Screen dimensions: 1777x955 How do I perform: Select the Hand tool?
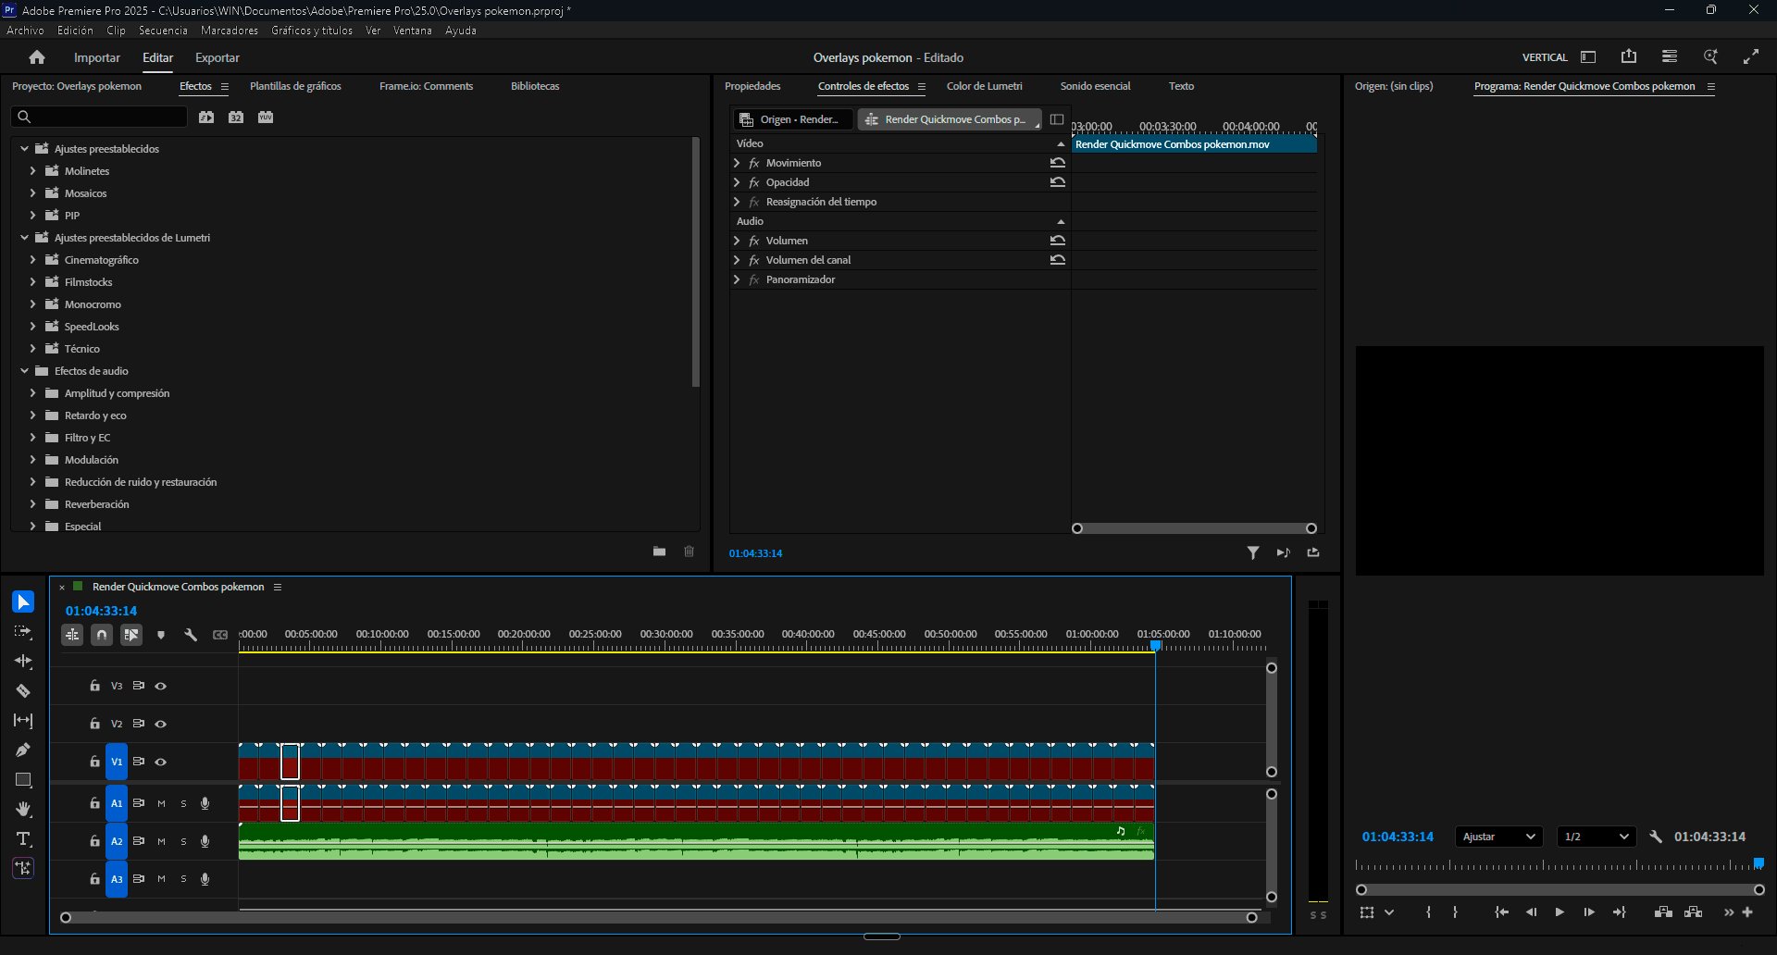pyautogui.click(x=23, y=810)
